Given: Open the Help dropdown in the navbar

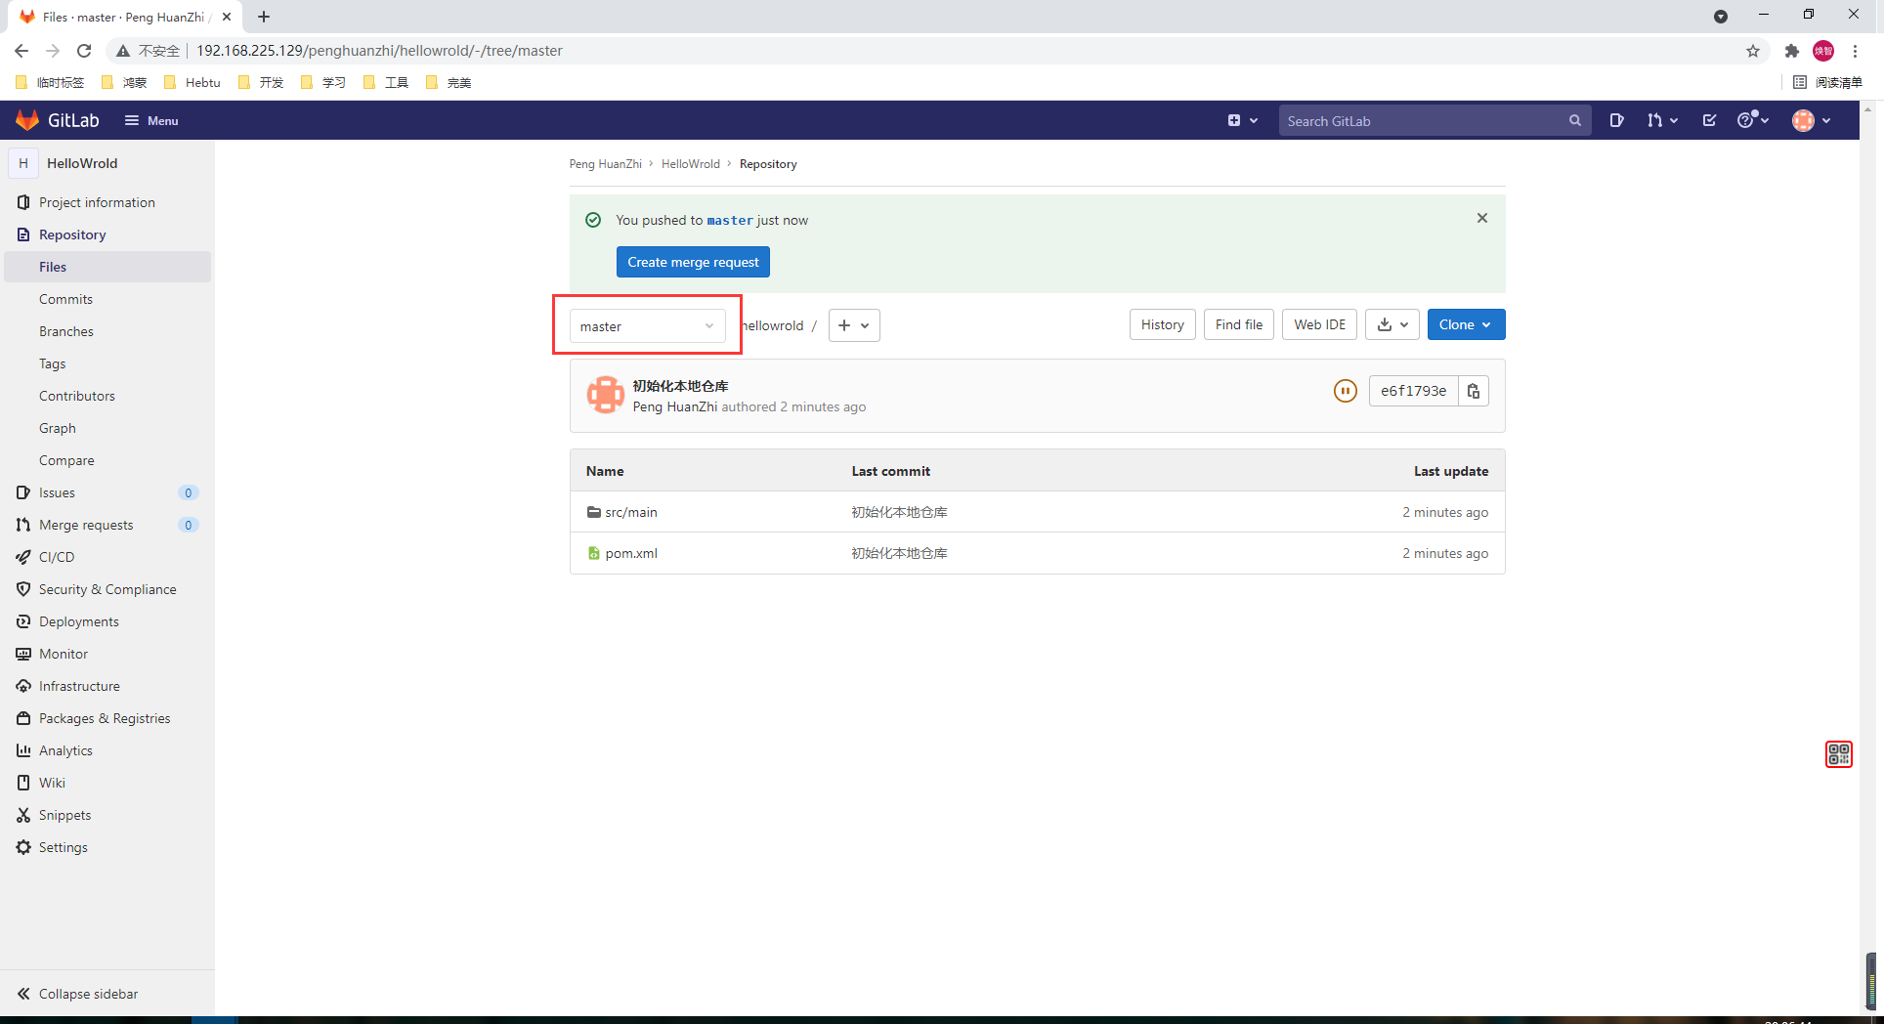Looking at the screenshot, I should [x=1753, y=120].
